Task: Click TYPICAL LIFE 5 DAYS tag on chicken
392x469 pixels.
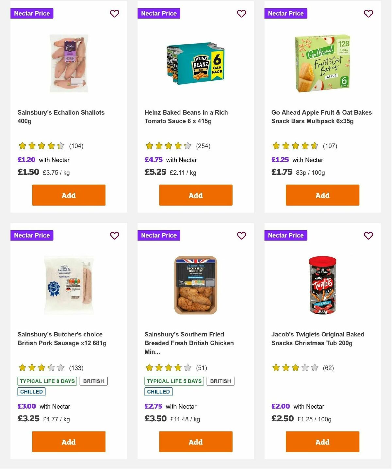Action: pyautogui.click(x=174, y=381)
